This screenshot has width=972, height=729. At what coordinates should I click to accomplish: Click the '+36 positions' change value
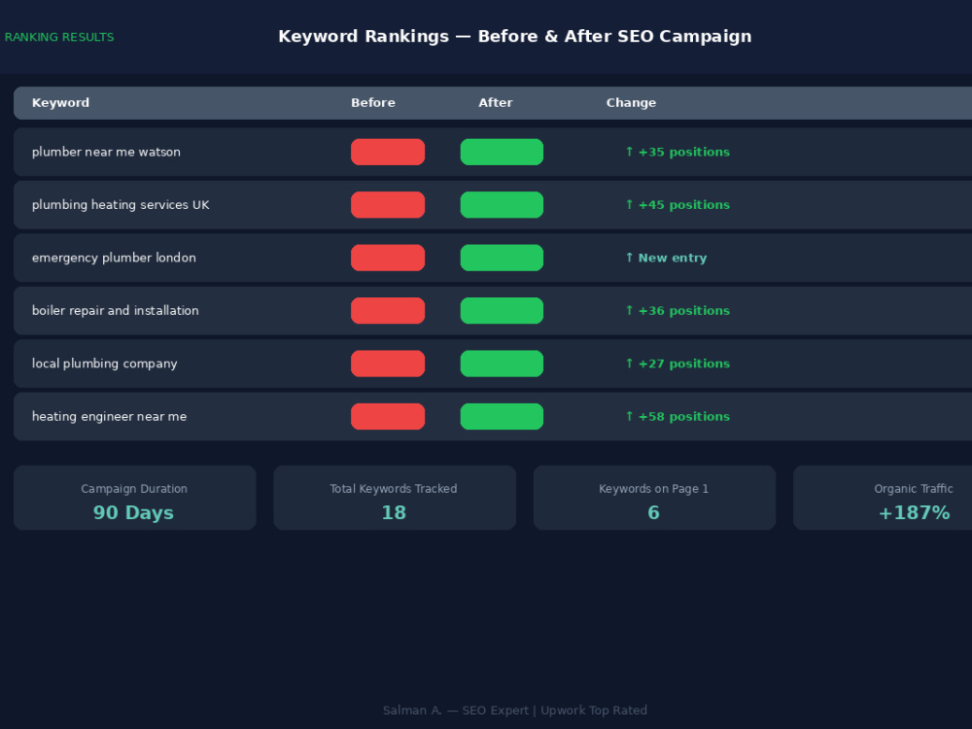[677, 311]
